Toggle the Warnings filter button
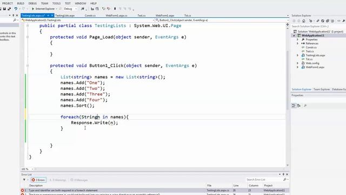 point(58,180)
